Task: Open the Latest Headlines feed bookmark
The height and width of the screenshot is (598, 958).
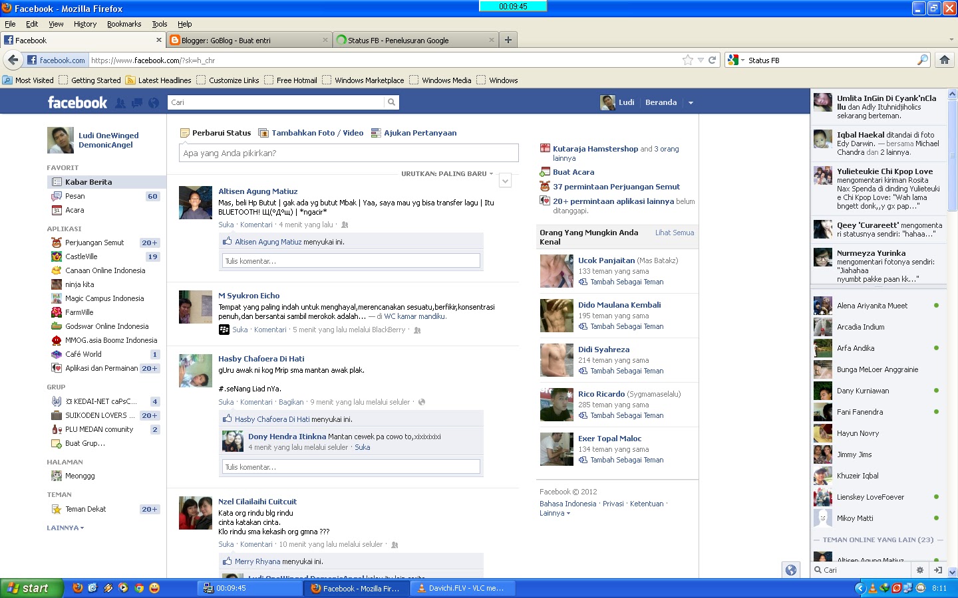Action: [x=158, y=80]
